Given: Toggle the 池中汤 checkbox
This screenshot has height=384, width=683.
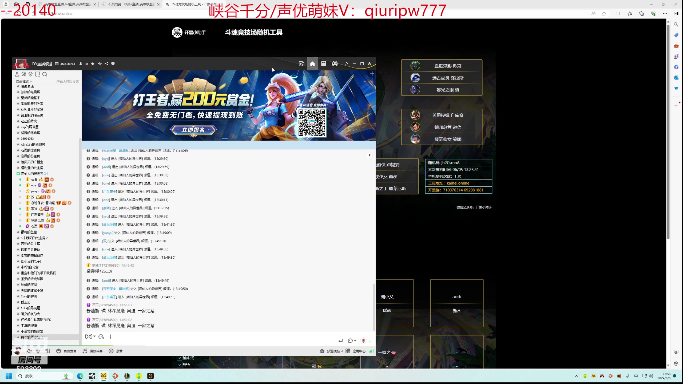Looking at the screenshot, I should point(180,358).
